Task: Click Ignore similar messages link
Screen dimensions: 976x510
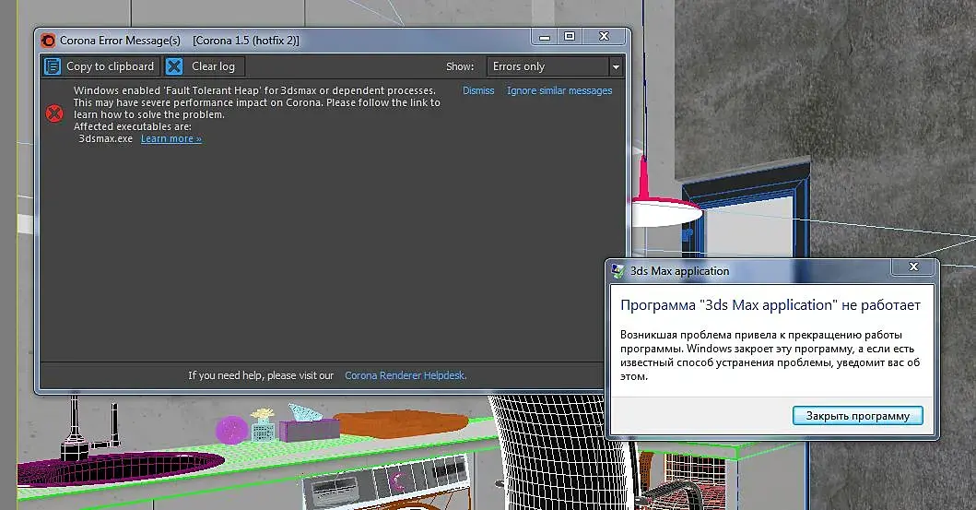Action: tap(559, 91)
